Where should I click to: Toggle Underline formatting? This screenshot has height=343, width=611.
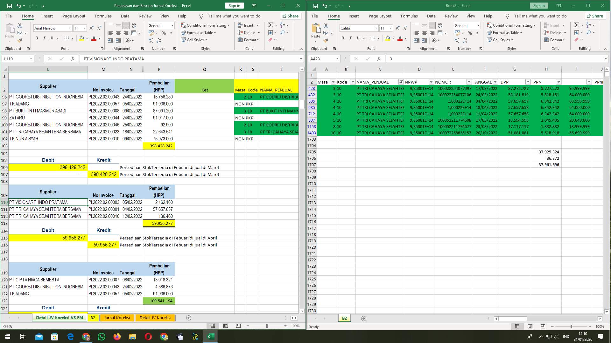[x=52, y=38]
